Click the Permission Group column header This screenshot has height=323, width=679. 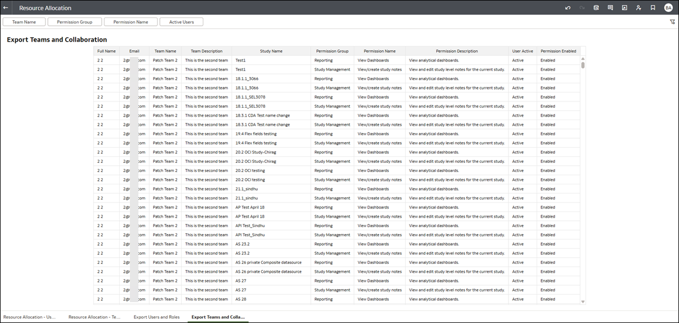click(x=332, y=51)
